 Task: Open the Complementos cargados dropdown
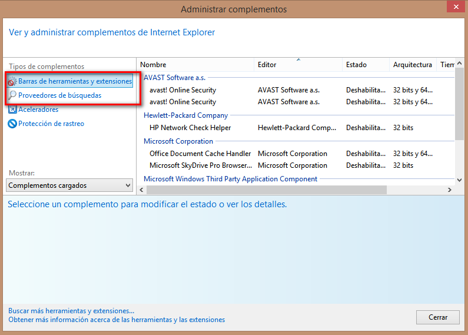tap(69, 185)
